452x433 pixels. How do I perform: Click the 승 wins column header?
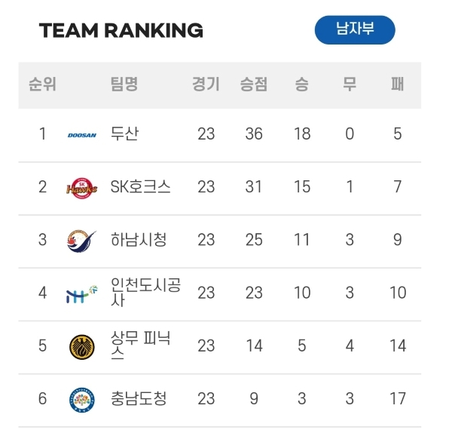coord(302,84)
